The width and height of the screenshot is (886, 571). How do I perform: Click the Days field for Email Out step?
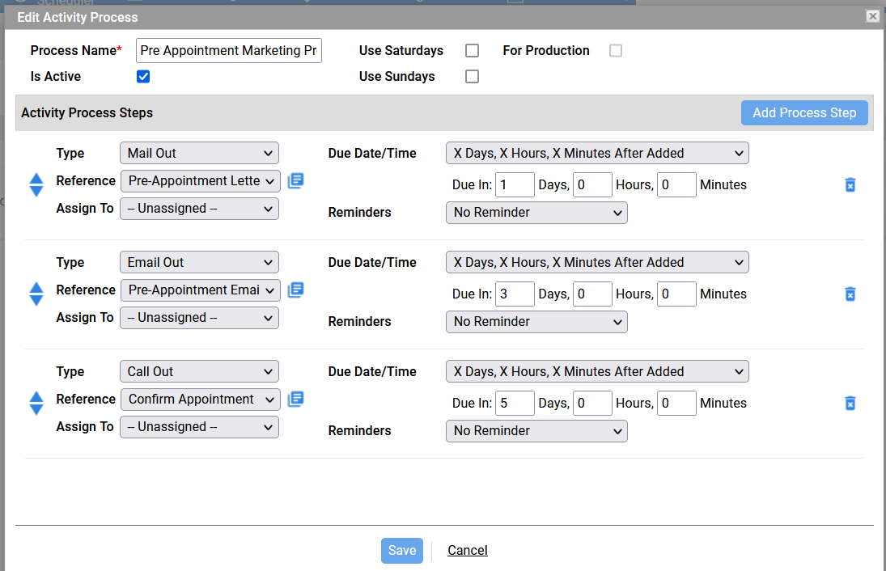coord(515,294)
